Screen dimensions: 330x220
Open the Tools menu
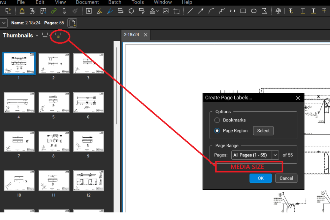point(138,2)
